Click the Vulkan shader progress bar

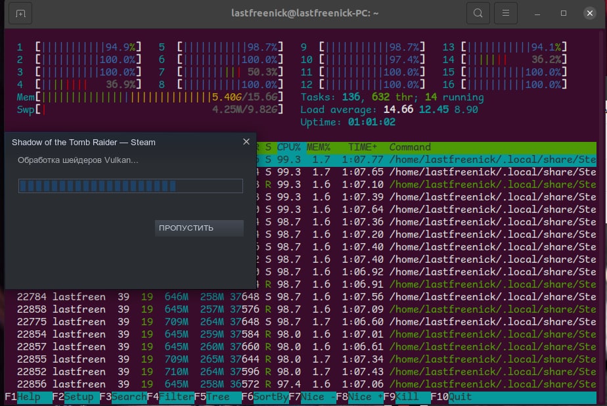coord(131,186)
